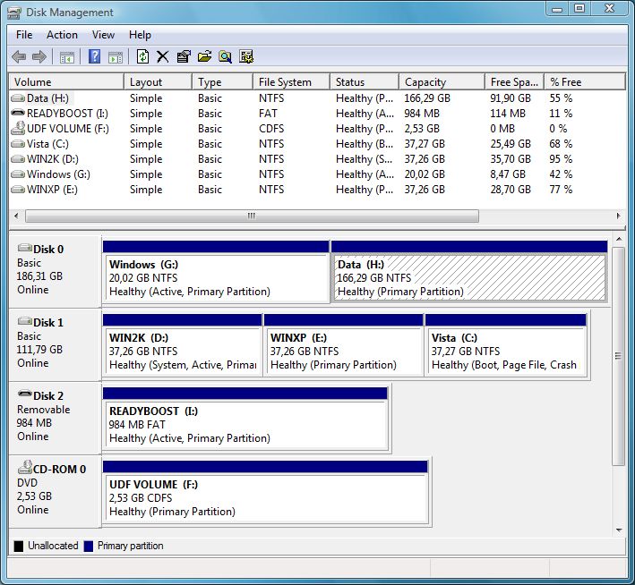
Task: Select the Data (H:) volume row
Action: point(317,97)
